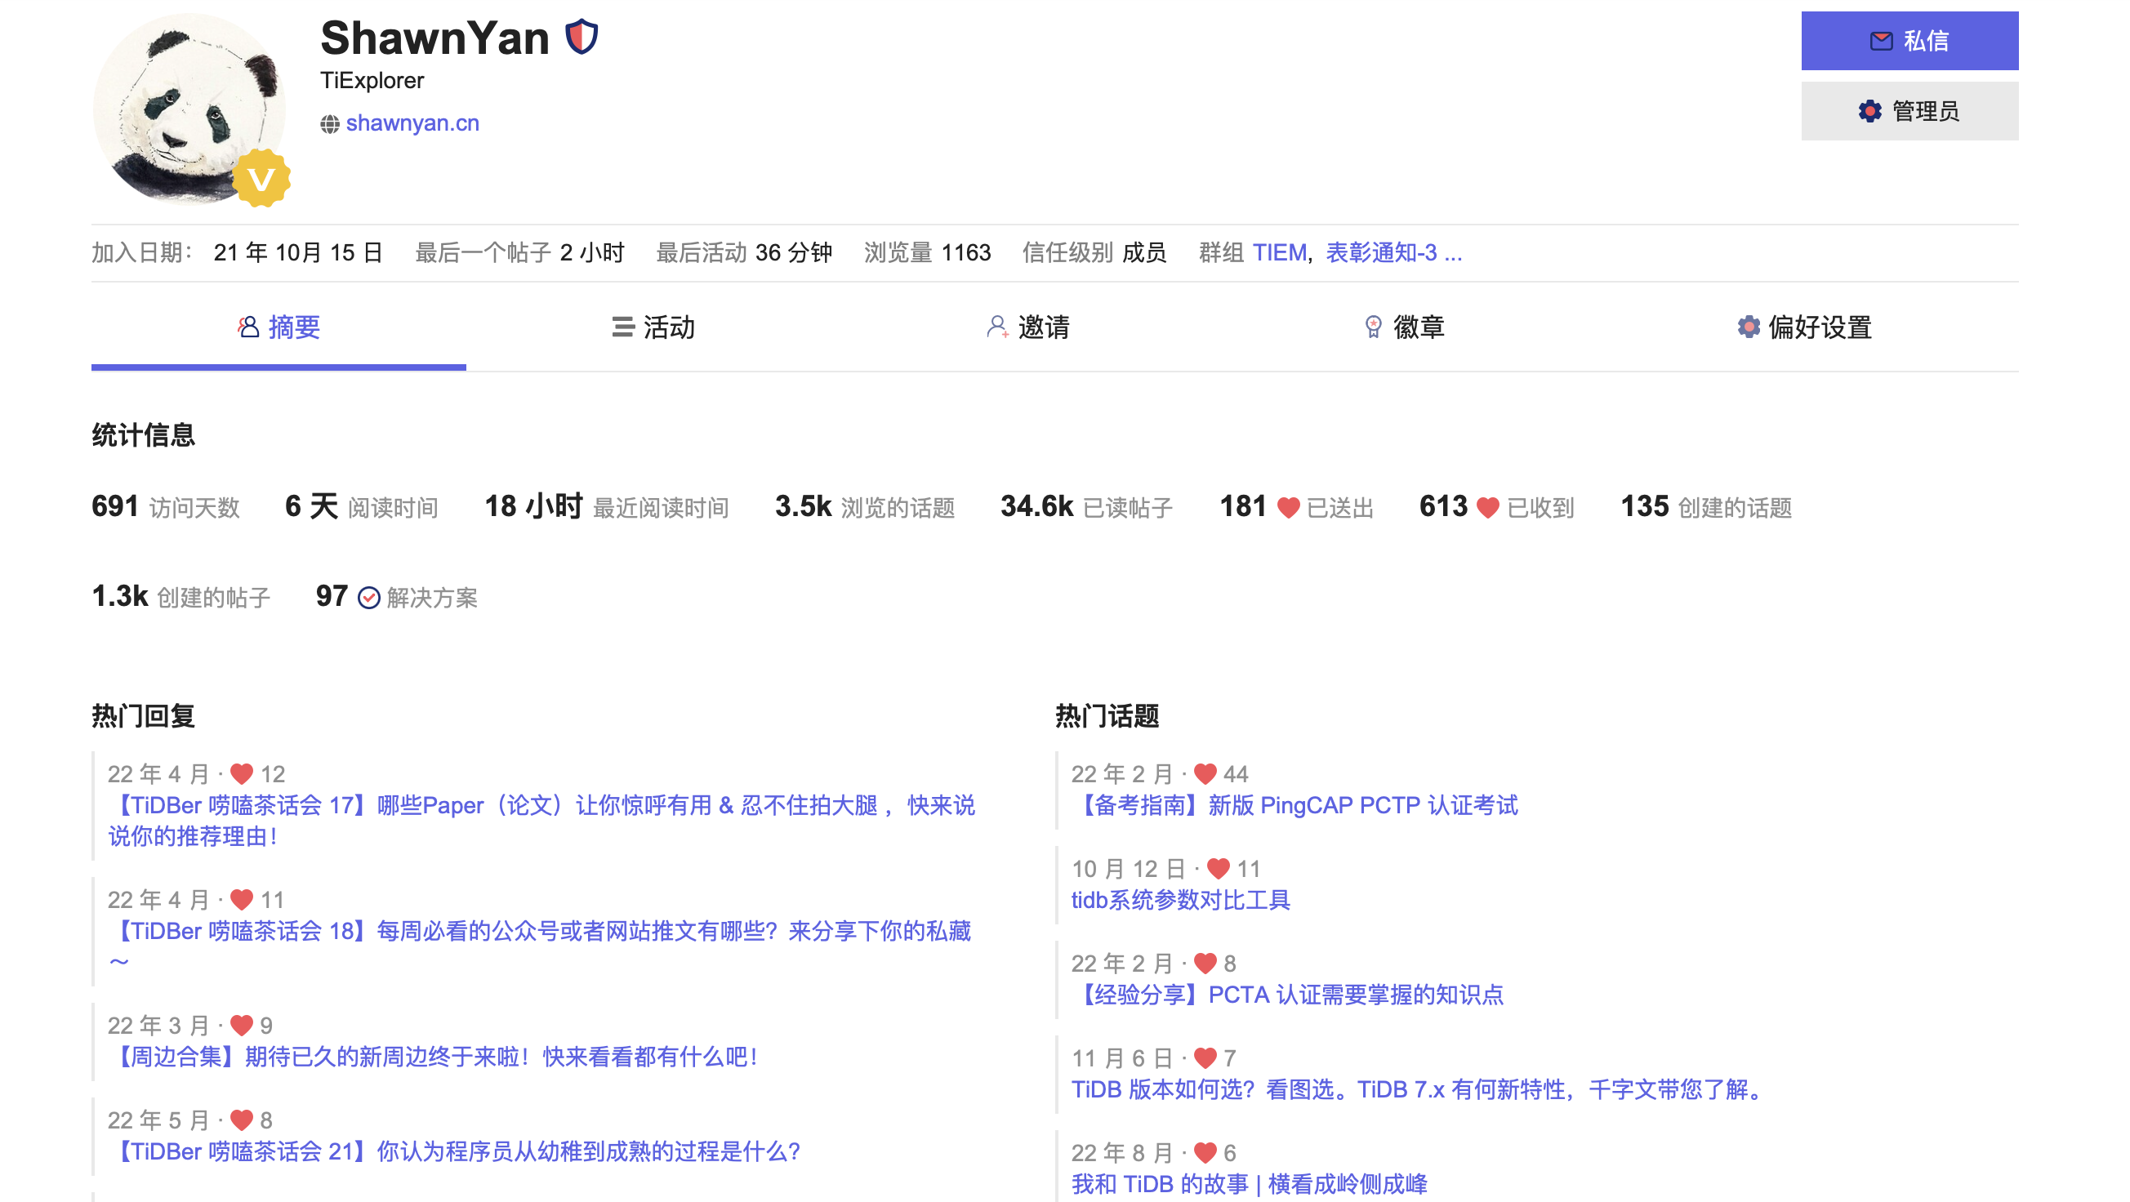Click the 34.6k 已读帖子 stat

(x=1086, y=506)
